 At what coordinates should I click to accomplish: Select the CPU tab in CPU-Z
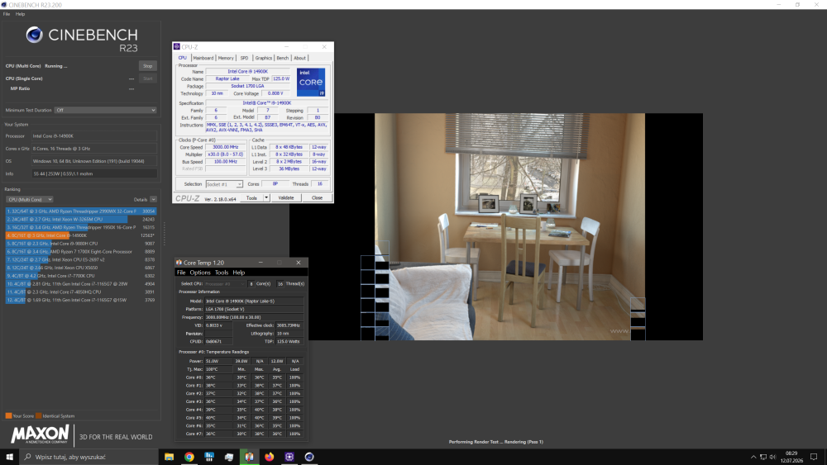[x=183, y=58]
